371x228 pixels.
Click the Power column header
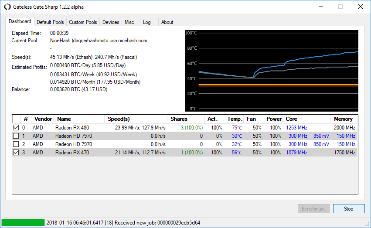pos(273,119)
